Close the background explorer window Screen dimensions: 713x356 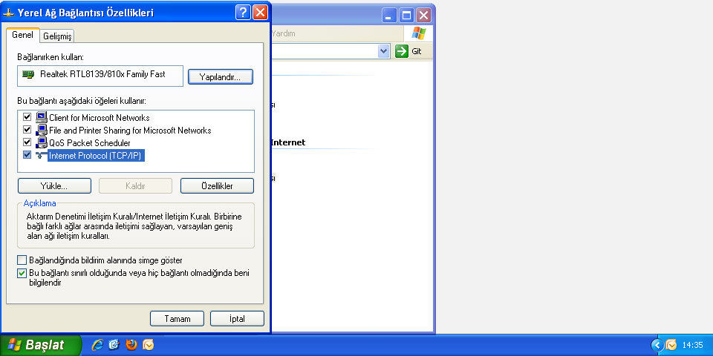pos(423,16)
